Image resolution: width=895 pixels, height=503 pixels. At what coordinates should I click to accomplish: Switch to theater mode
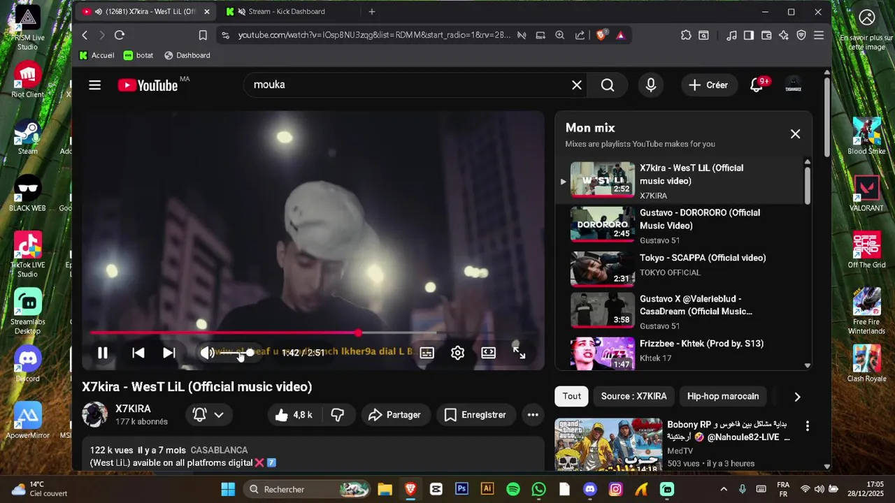coord(488,353)
